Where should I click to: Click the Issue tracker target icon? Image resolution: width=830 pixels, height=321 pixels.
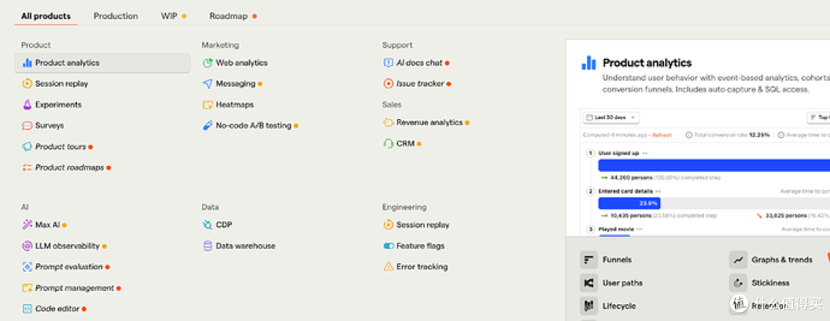tap(388, 84)
